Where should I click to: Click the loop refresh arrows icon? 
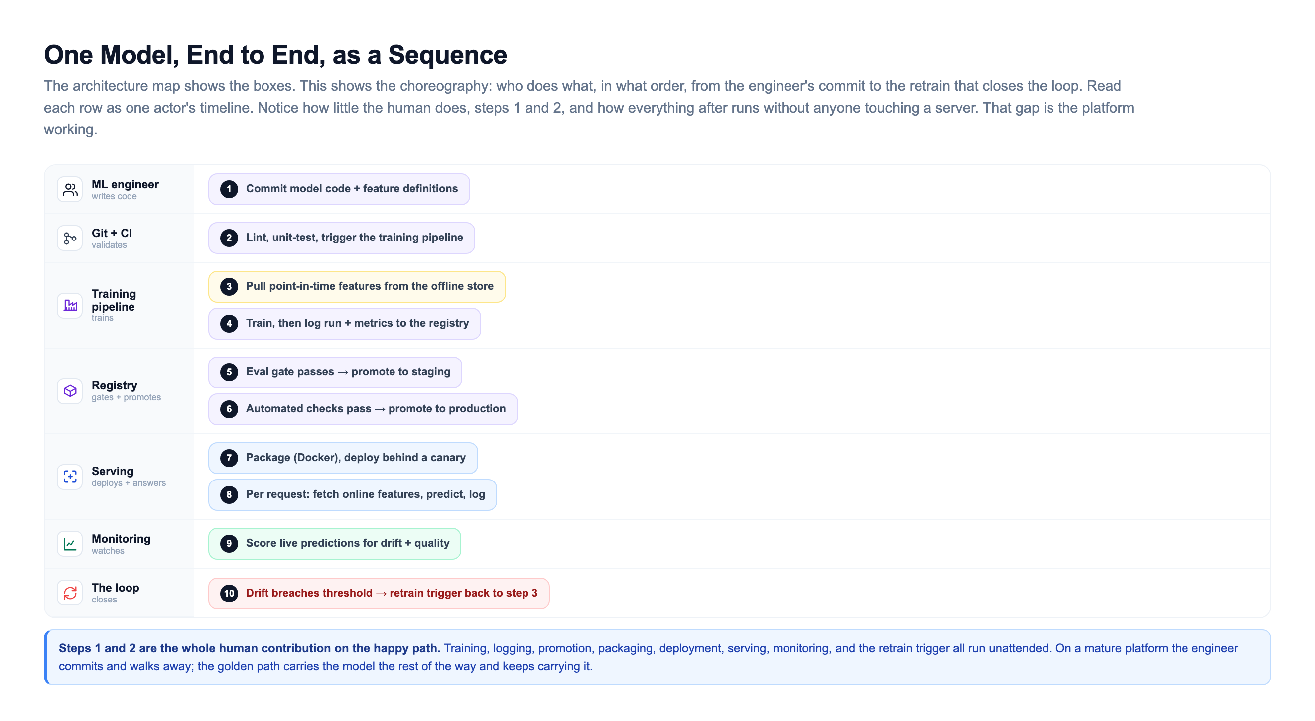tap(70, 593)
